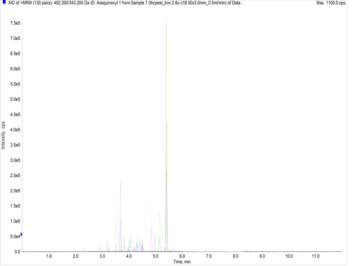Click the 2.5e5 intensity tick label
The width and height of the screenshot is (356, 266).
(x=15, y=175)
